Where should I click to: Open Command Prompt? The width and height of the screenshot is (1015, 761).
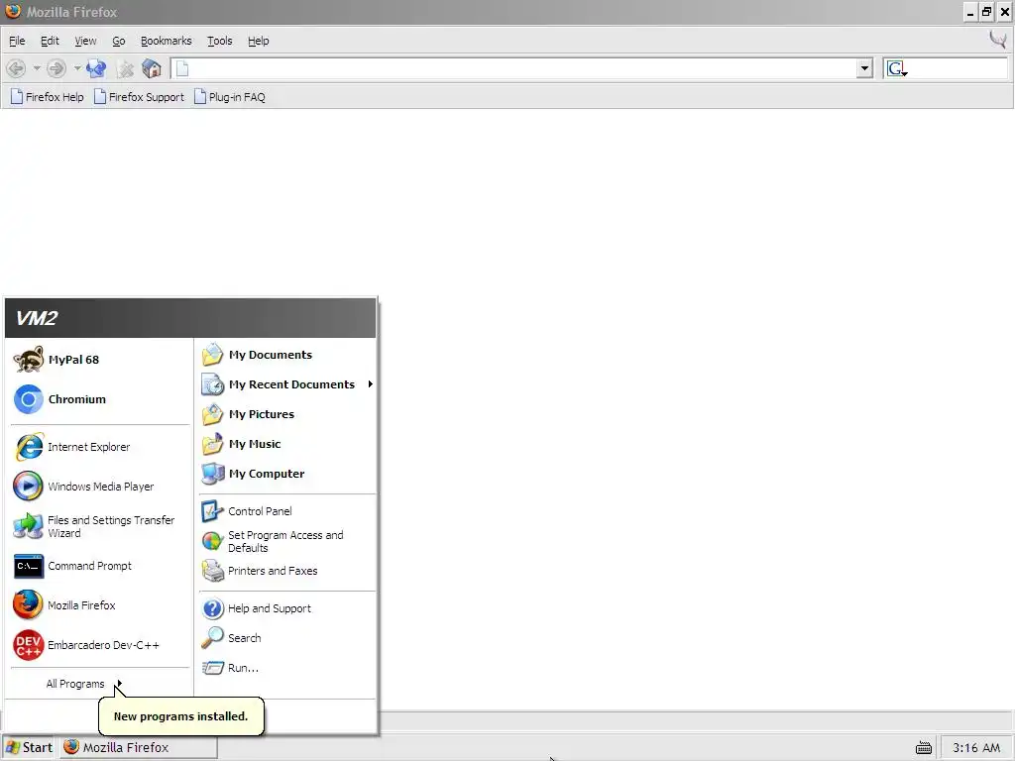pos(100,566)
